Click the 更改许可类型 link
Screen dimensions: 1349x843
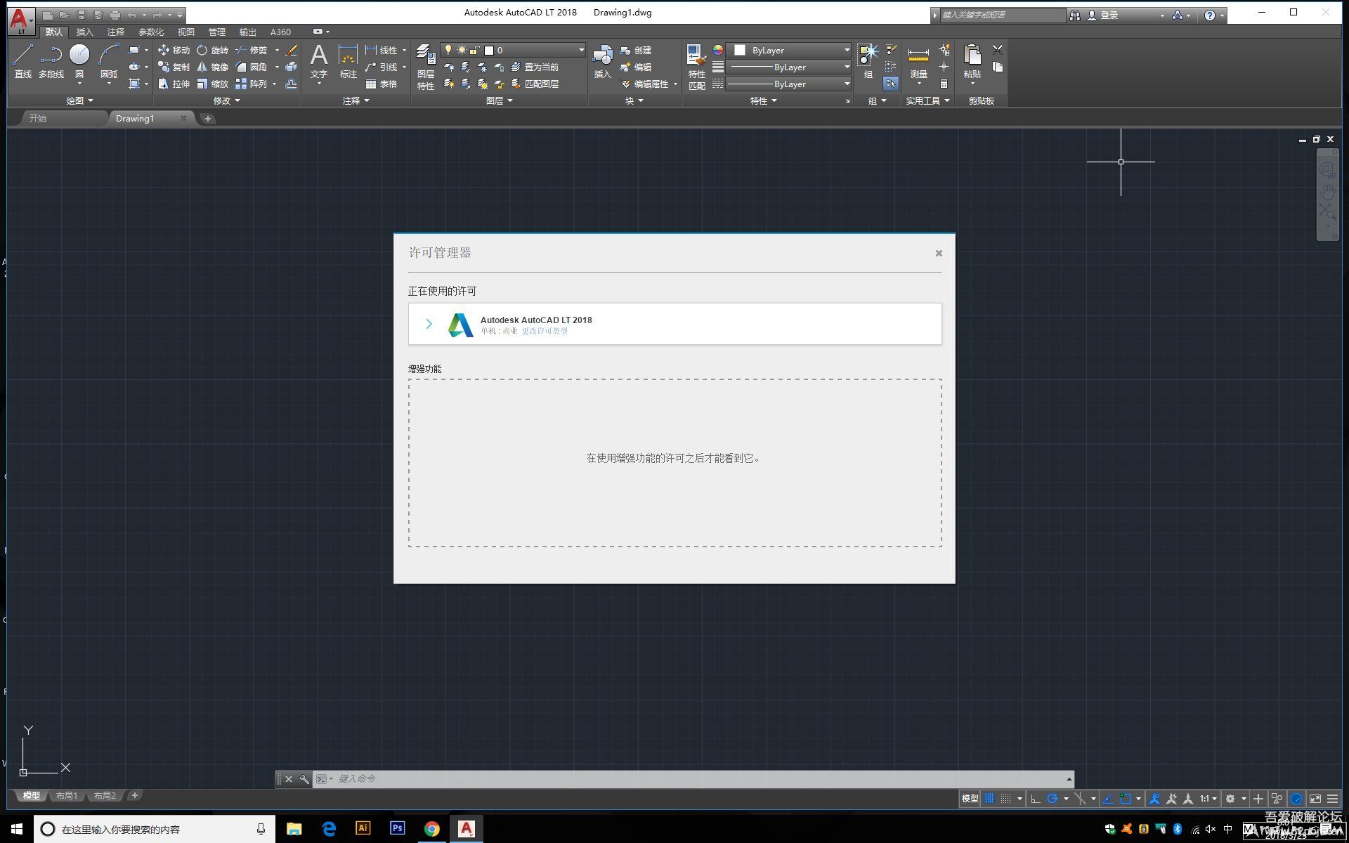pyautogui.click(x=545, y=332)
